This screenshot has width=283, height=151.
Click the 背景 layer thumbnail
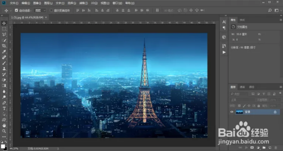[240, 112]
